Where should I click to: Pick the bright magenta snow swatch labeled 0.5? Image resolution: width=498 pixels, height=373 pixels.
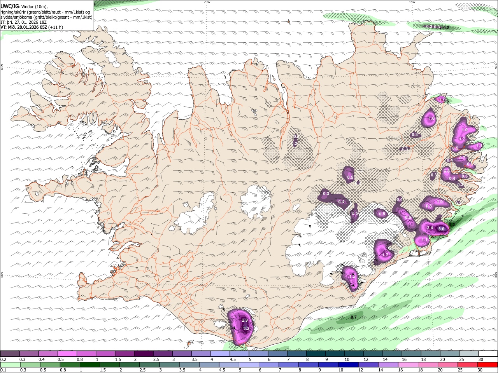pos(67,354)
